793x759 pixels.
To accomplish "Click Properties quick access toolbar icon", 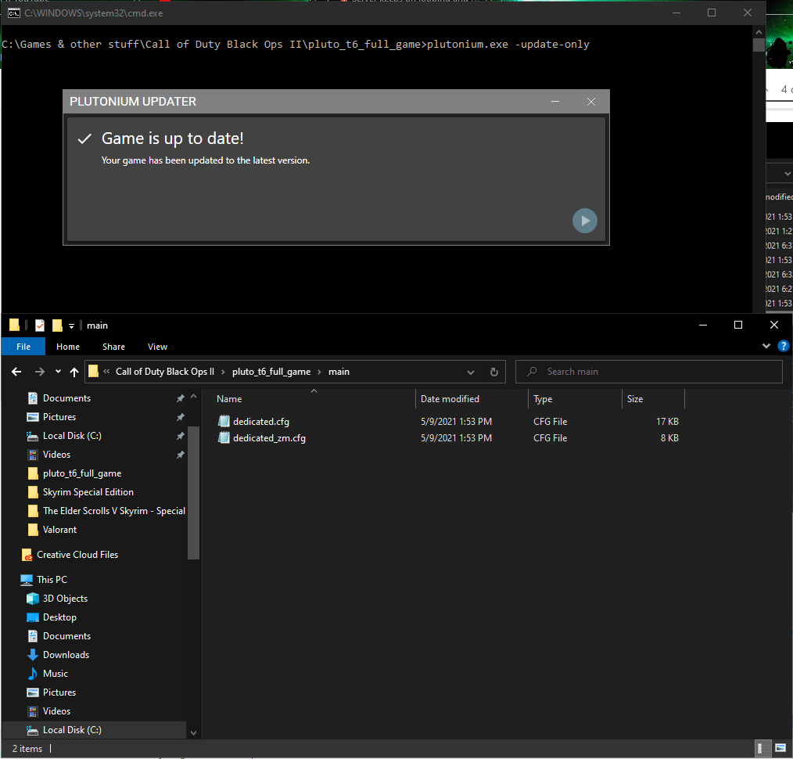I will (x=40, y=326).
